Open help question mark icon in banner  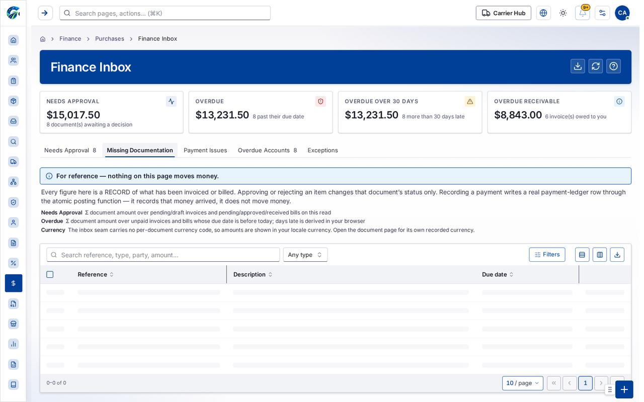613,66
